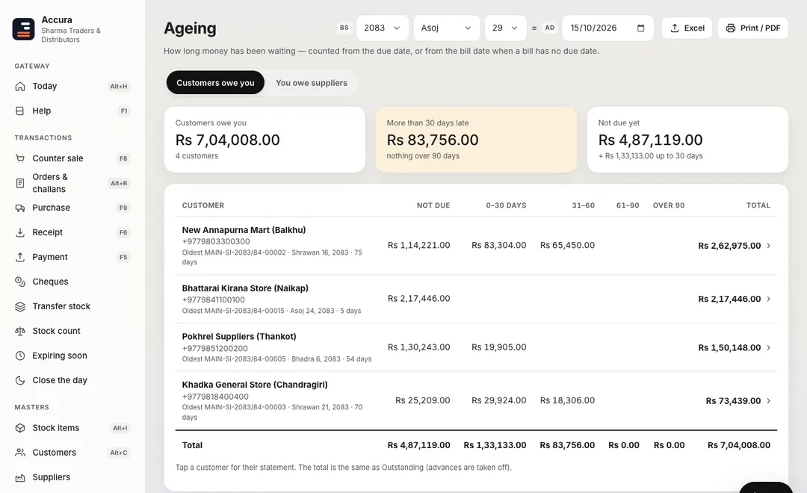The image size is (807, 493).
Task: Export ageing report to Excel
Action: click(x=687, y=28)
